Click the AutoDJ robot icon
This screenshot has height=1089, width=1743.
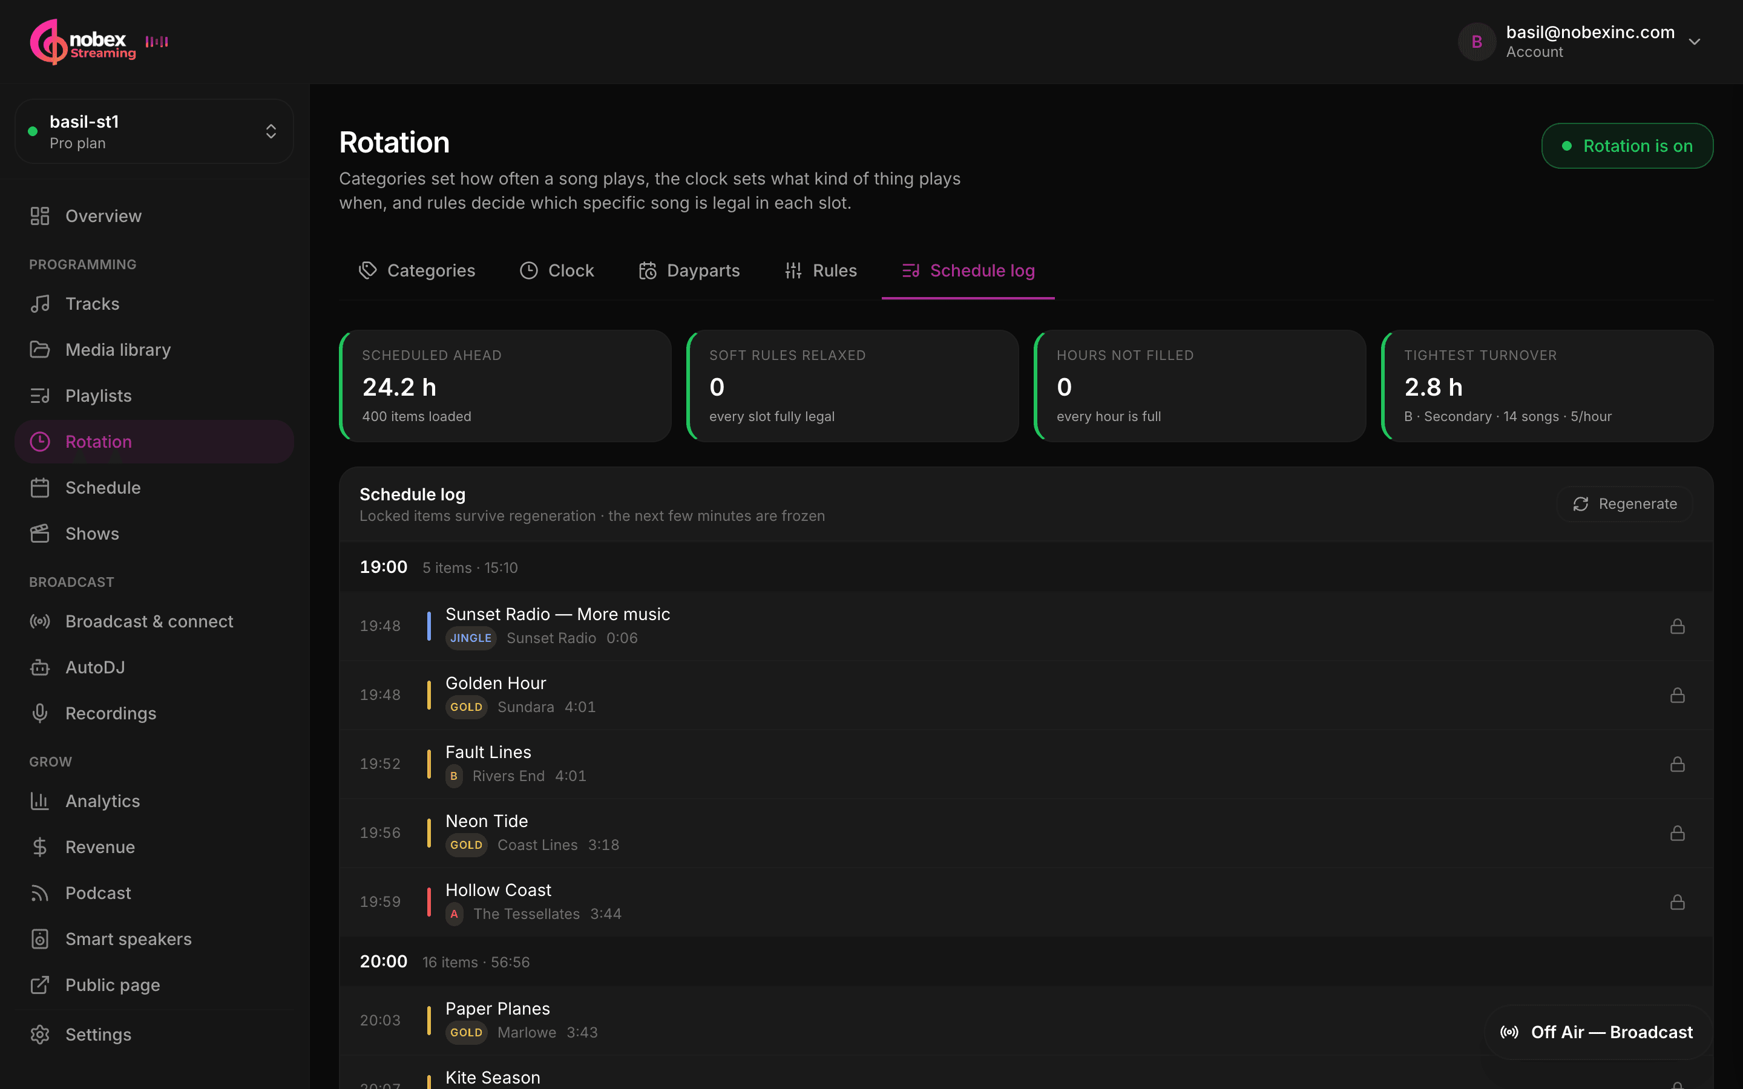(39, 668)
